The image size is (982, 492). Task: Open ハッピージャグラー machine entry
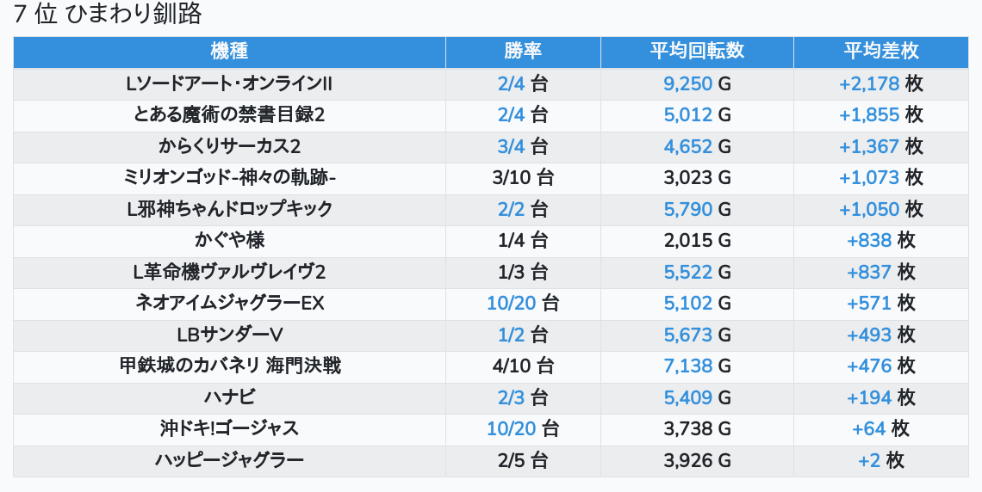click(229, 460)
